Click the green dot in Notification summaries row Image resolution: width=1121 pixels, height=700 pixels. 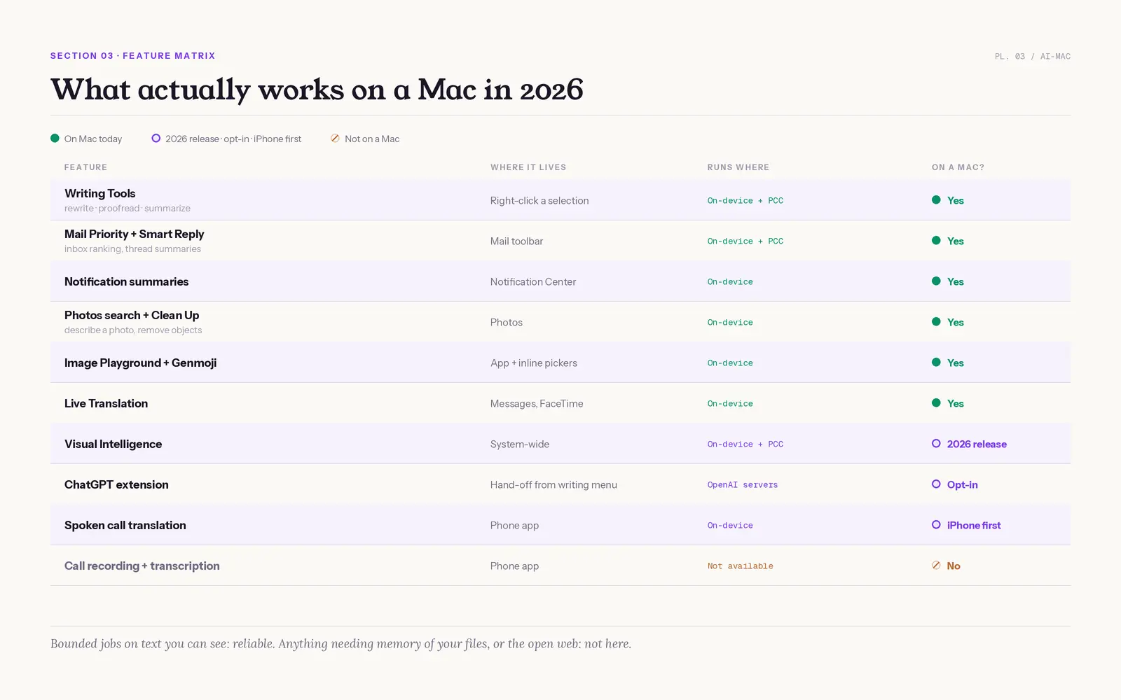tap(936, 281)
